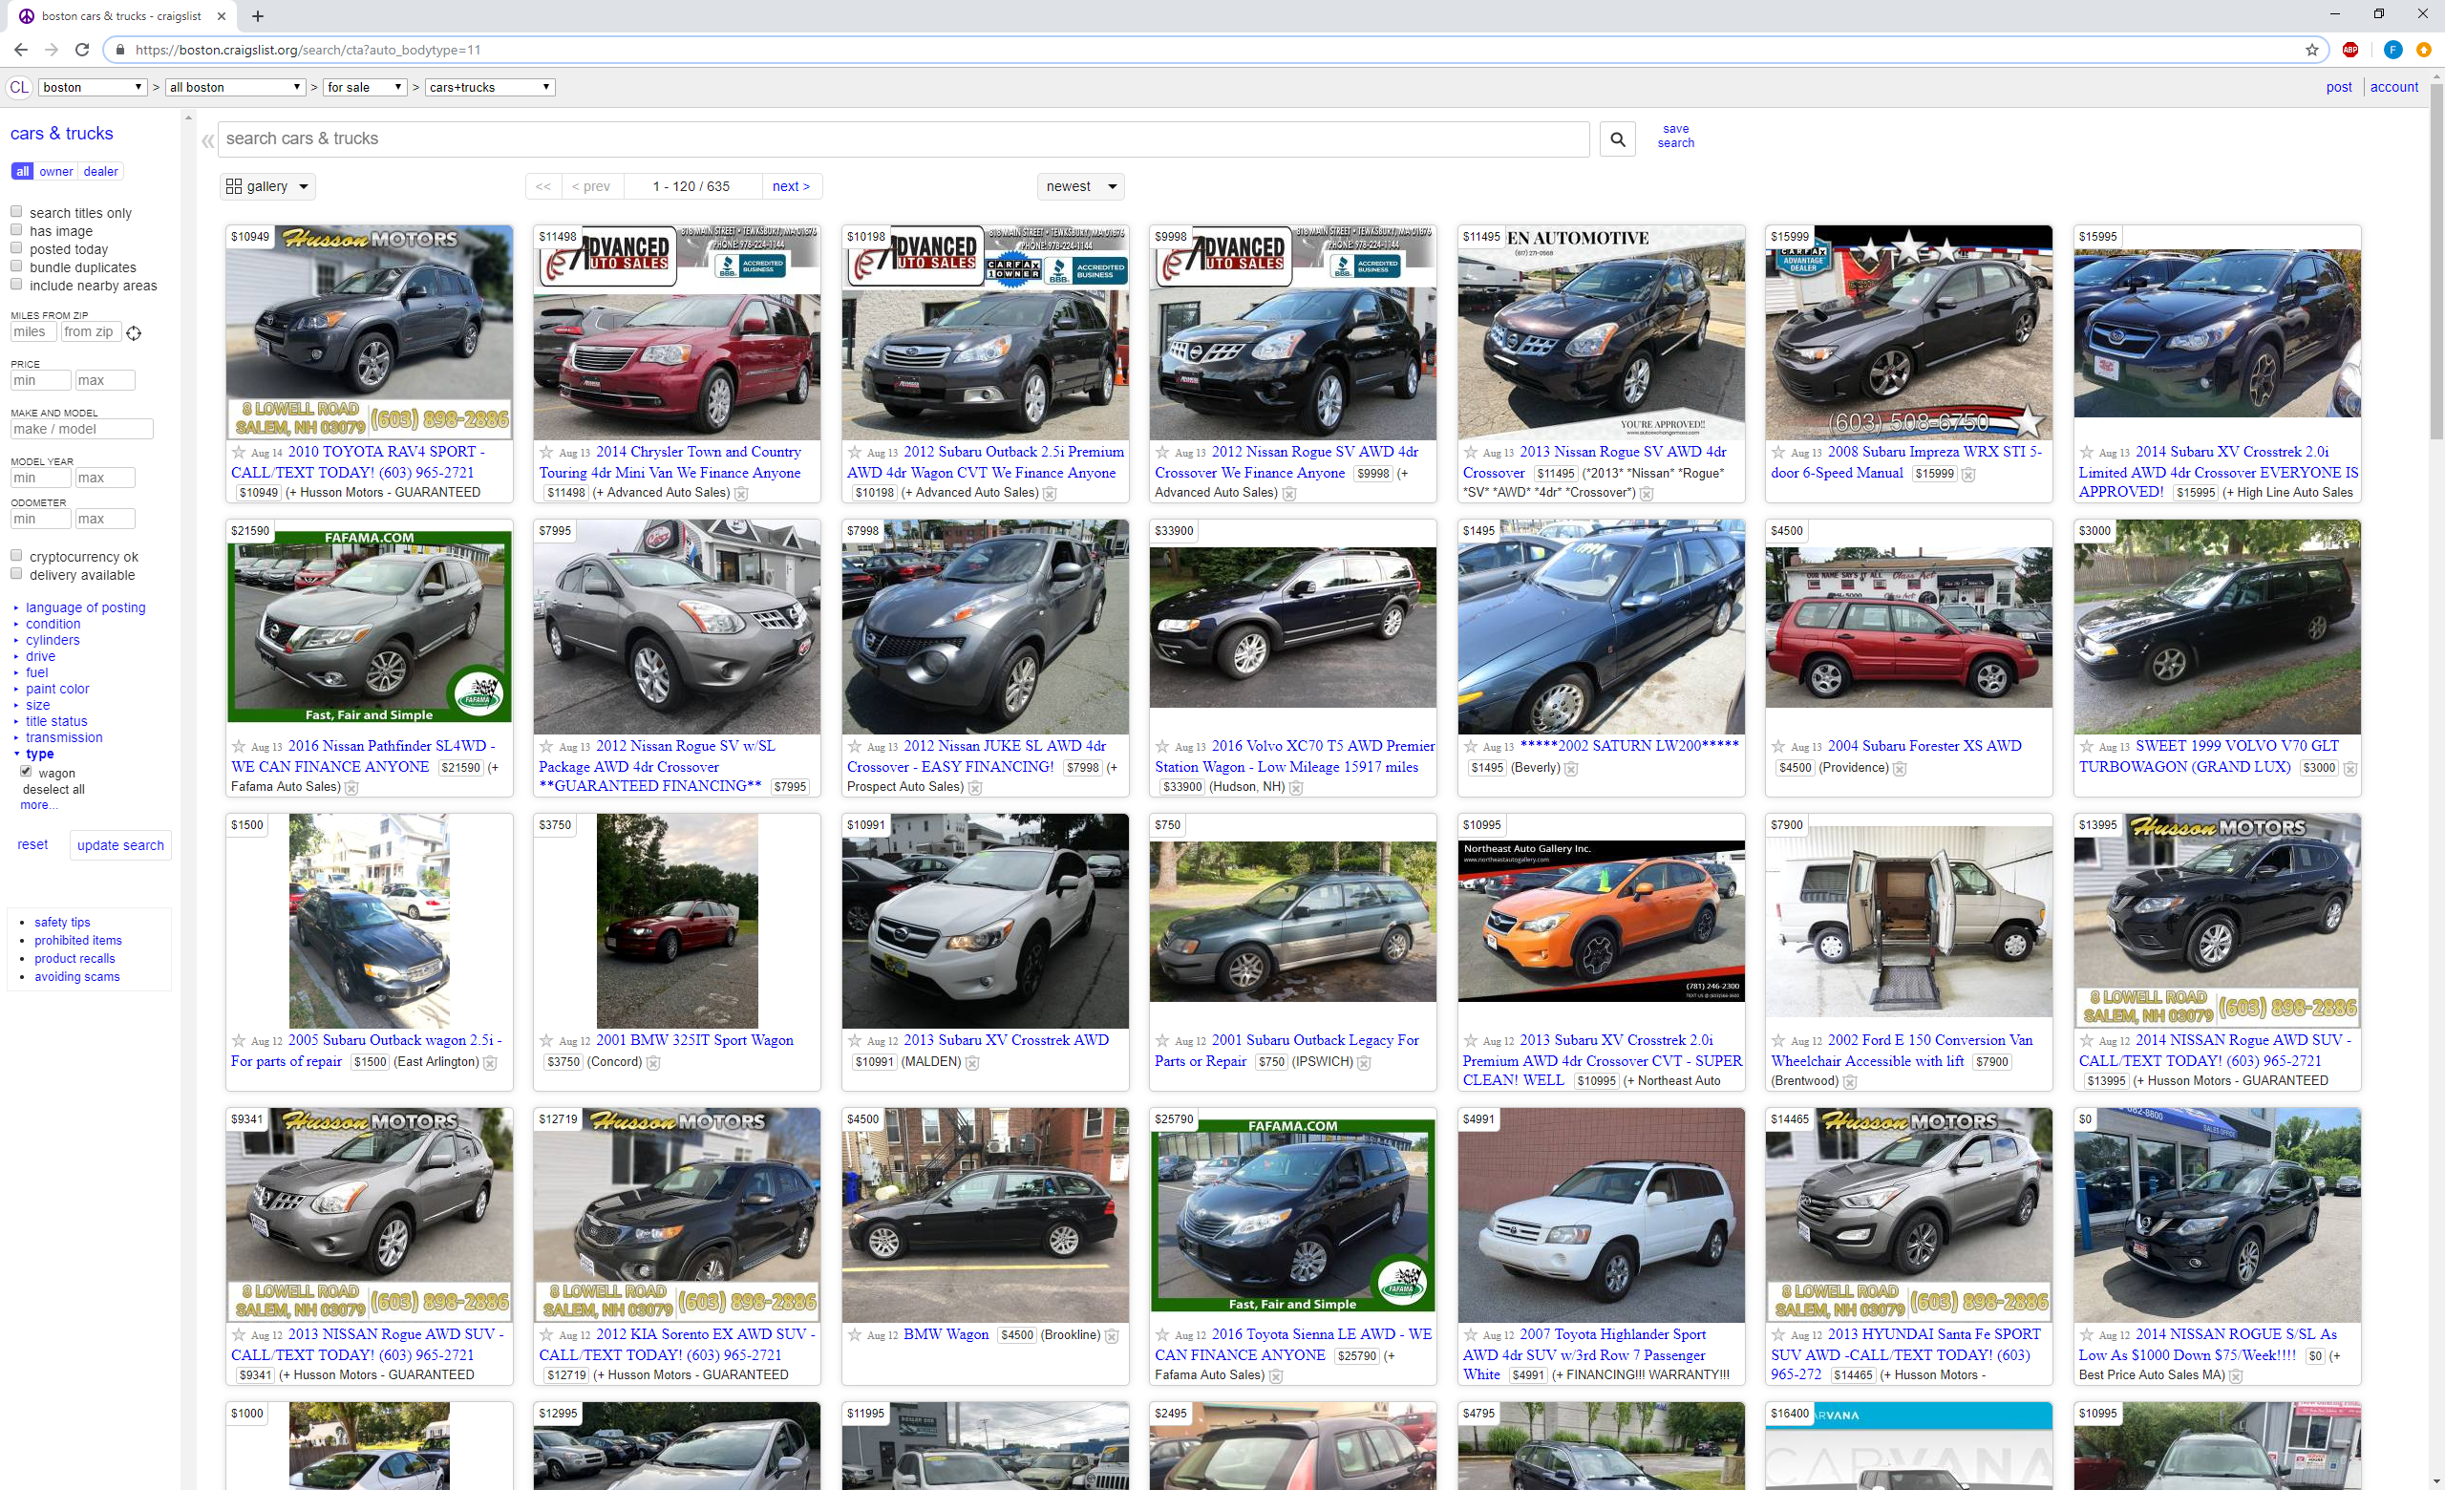
Task: Uncheck the wagon type checkbox
Action: pos(26,772)
